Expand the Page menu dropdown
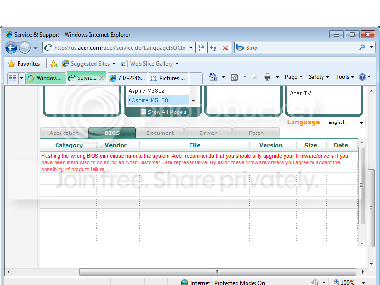 [x=294, y=77]
